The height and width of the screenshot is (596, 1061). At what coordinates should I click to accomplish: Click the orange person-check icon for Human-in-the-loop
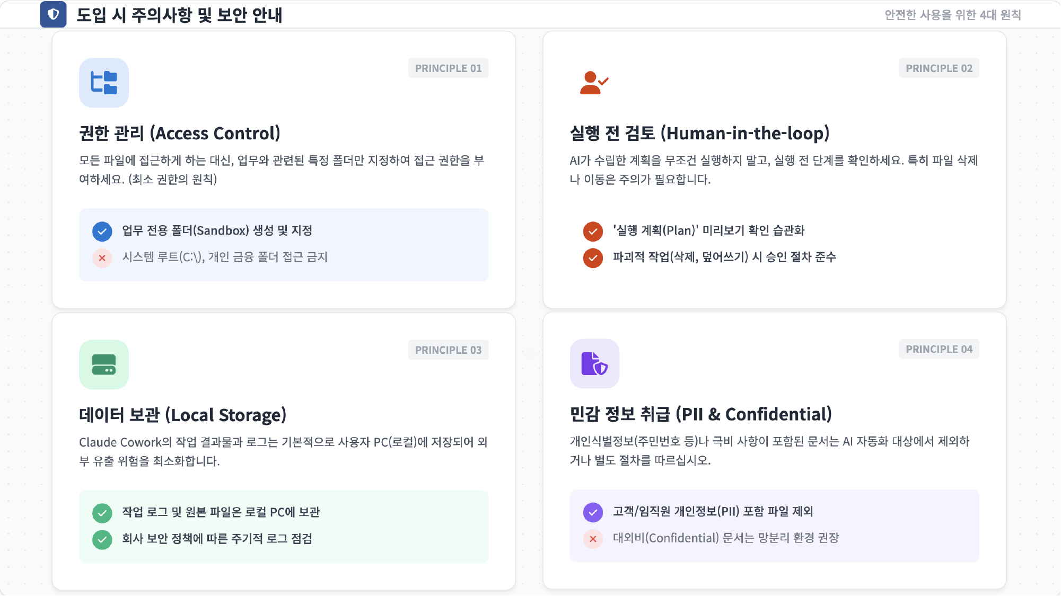(x=593, y=84)
